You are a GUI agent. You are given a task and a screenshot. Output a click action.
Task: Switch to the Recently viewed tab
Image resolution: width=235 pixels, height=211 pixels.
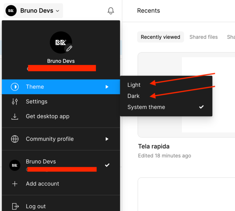[160, 37]
